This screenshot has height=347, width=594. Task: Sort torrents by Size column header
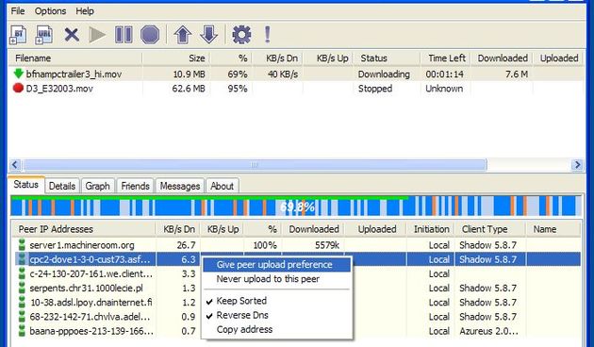tap(176, 58)
